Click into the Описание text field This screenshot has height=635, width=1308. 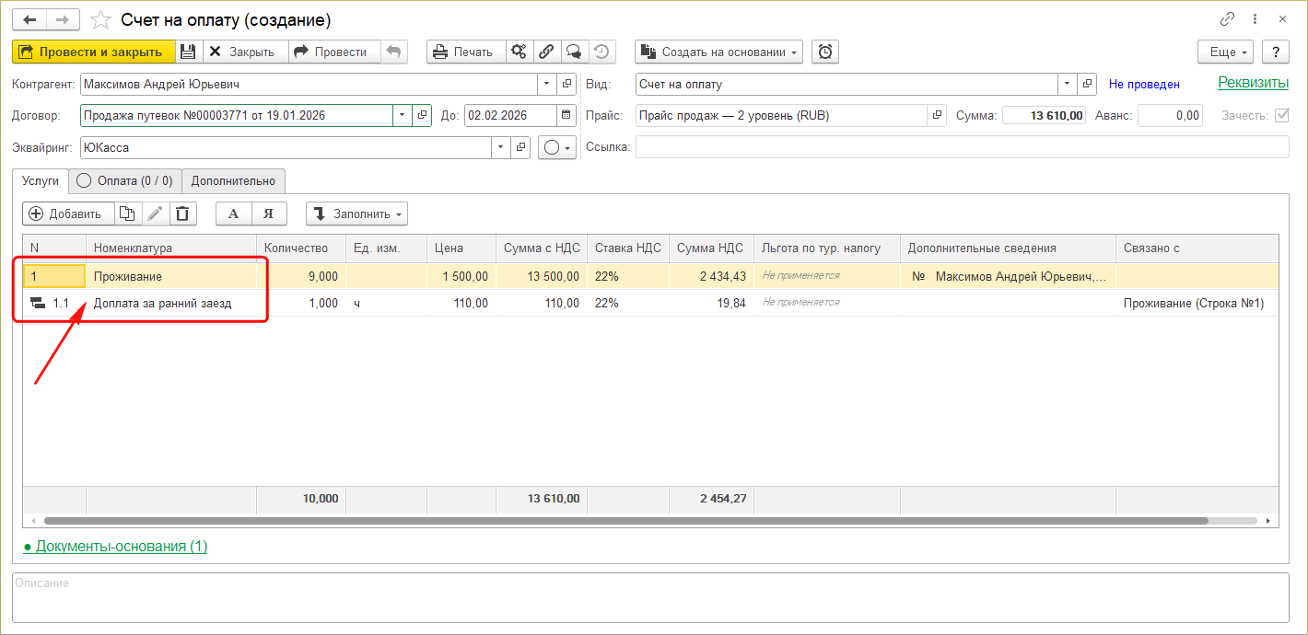[x=649, y=598]
